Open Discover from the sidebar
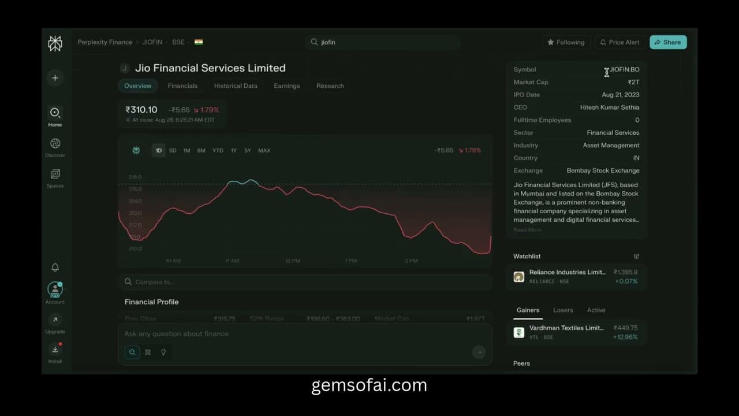Image resolution: width=739 pixels, height=416 pixels. (x=55, y=144)
